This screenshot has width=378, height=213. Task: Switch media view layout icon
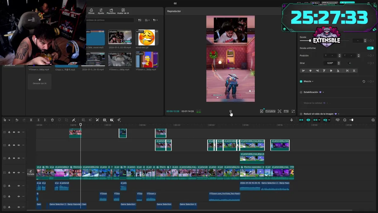[x=140, y=20]
